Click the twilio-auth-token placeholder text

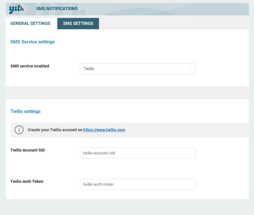pyautogui.click(x=98, y=184)
